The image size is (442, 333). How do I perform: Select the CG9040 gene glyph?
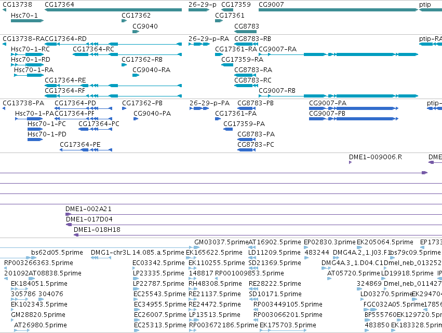136,32
